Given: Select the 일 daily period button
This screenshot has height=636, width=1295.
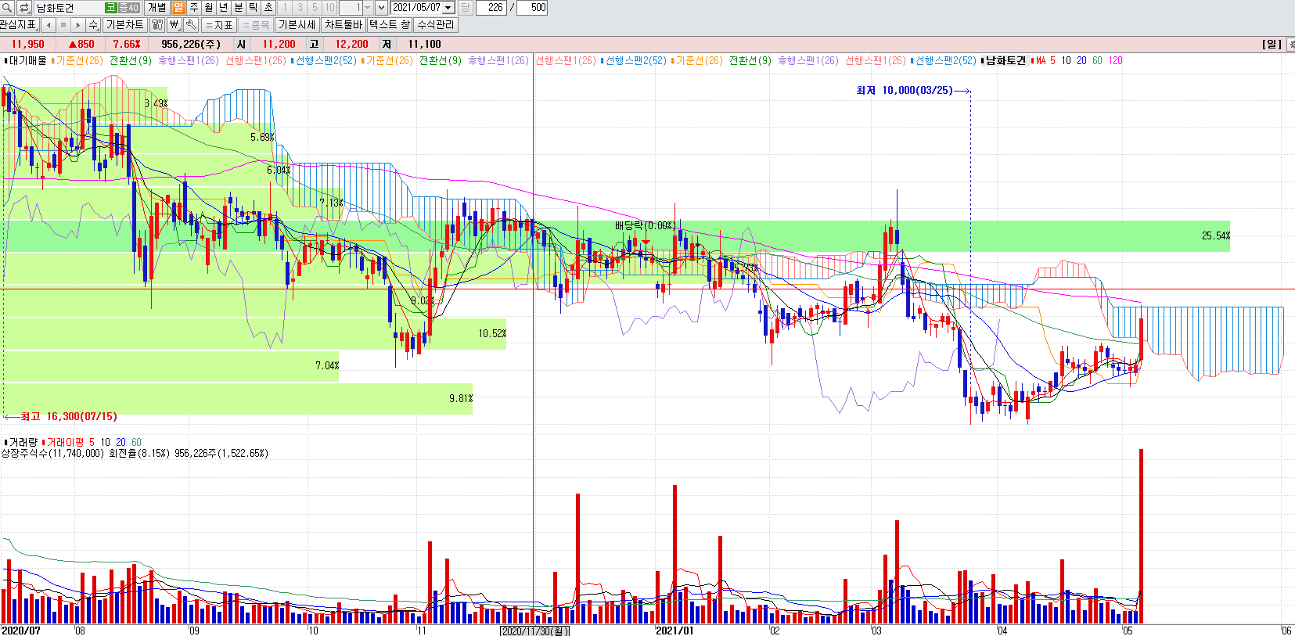Looking at the screenshot, I should click(x=178, y=8).
